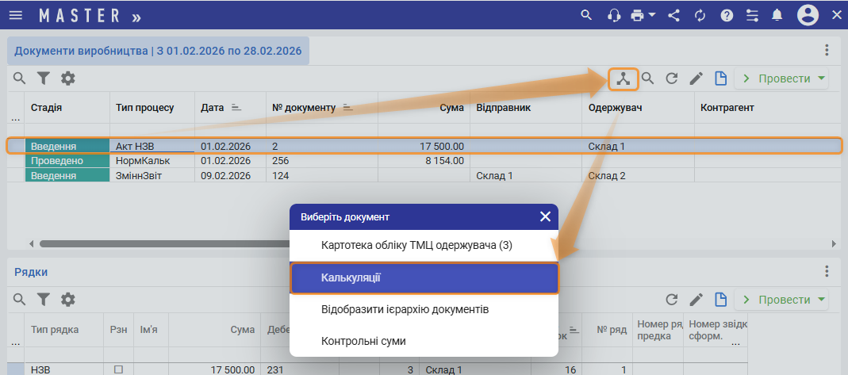Image resolution: width=848 pixels, height=375 pixels.
Task: Expand the print dropdown arrow in header
Action: coord(652,15)
